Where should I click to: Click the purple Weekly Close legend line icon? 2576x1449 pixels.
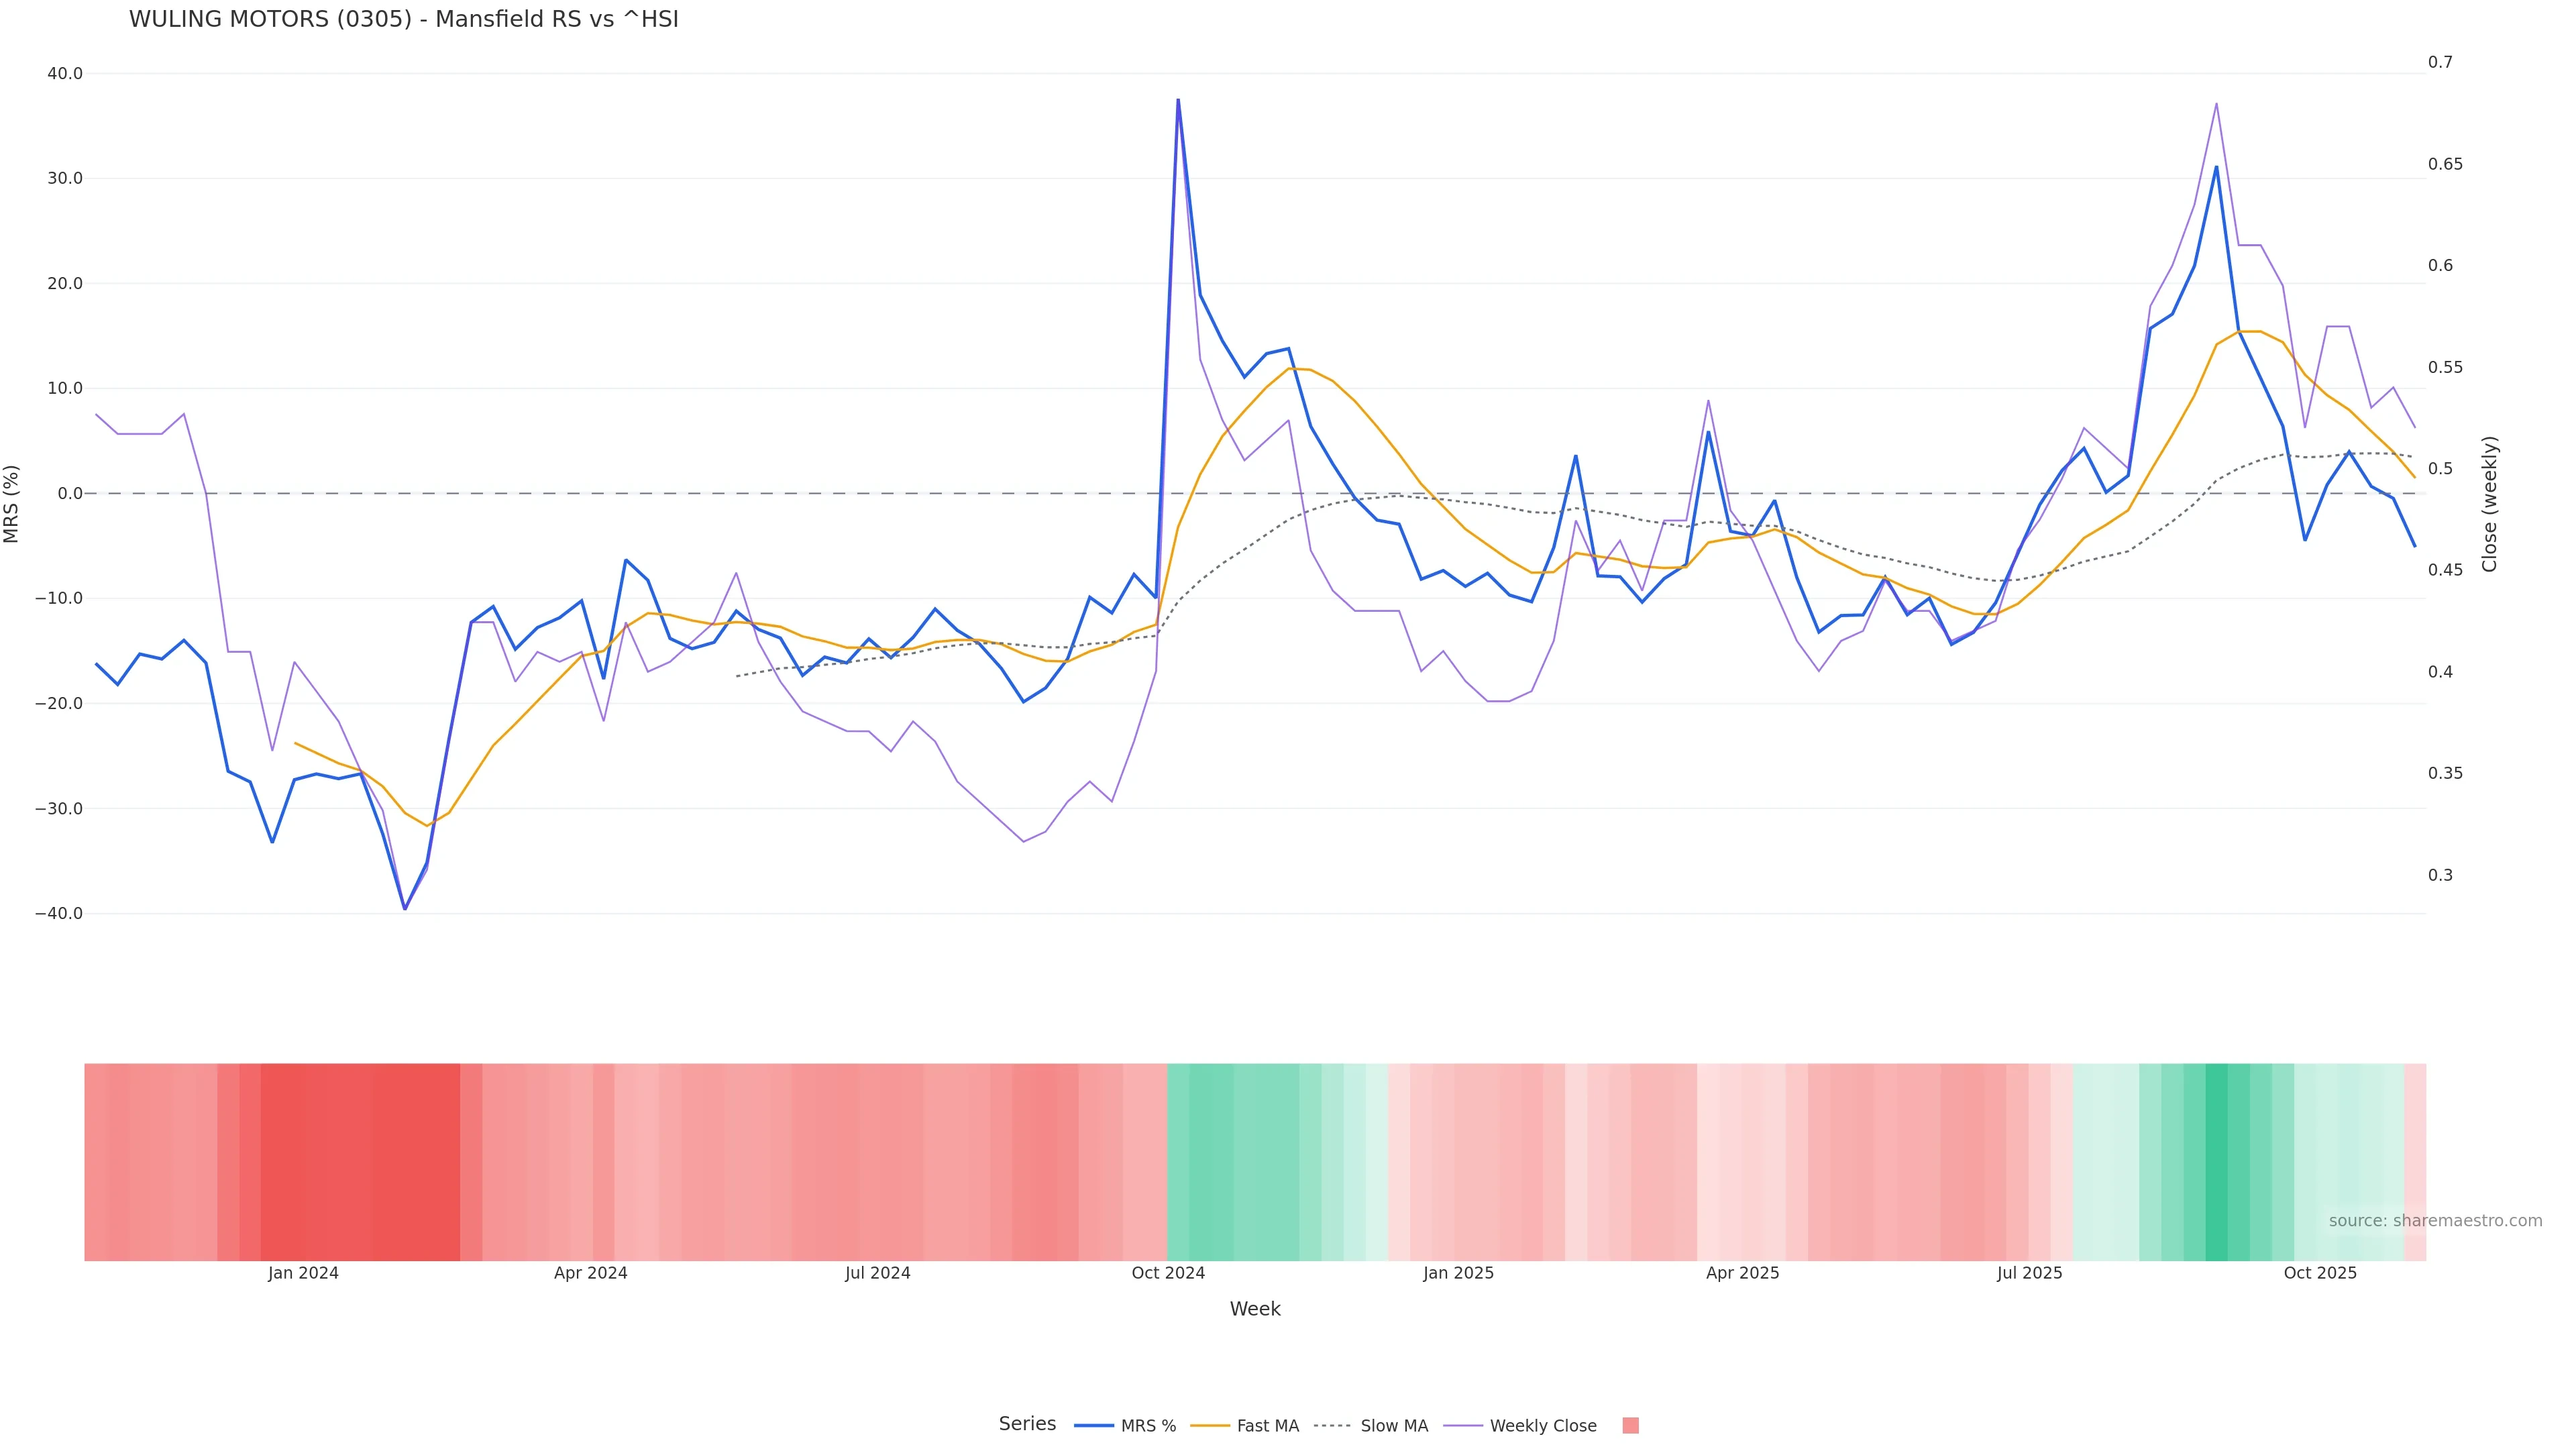(x=1463, y=1426)
